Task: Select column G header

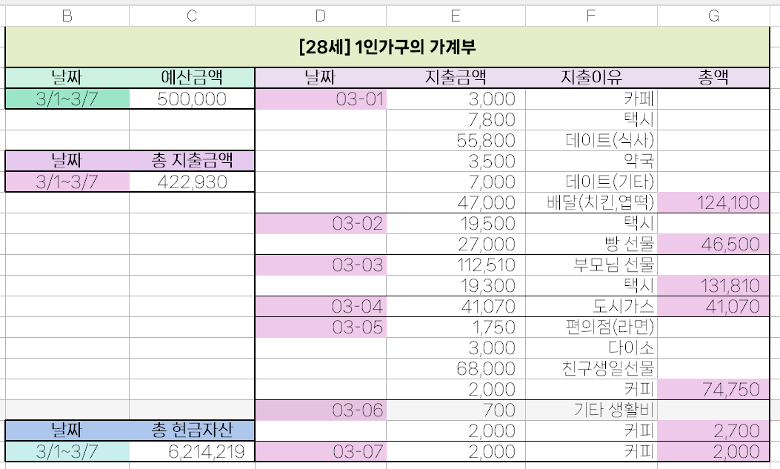Action: [x=713, y=16]
